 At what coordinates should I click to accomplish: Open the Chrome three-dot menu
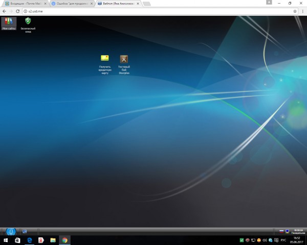303,11
